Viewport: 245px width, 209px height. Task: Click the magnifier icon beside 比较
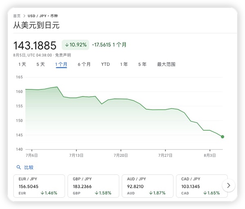coord(18,167)
